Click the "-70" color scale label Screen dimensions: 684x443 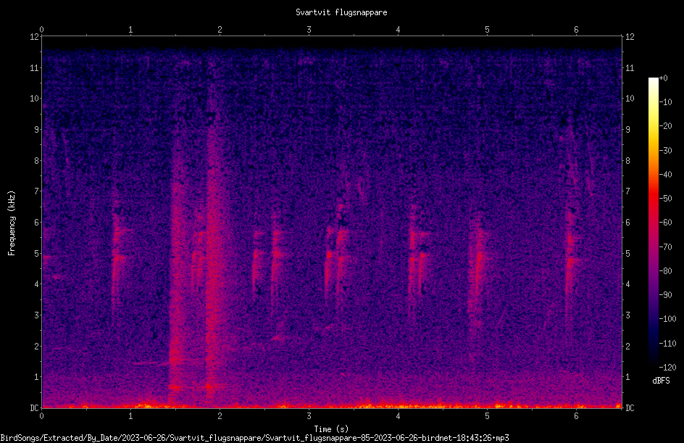click(665, 247)
